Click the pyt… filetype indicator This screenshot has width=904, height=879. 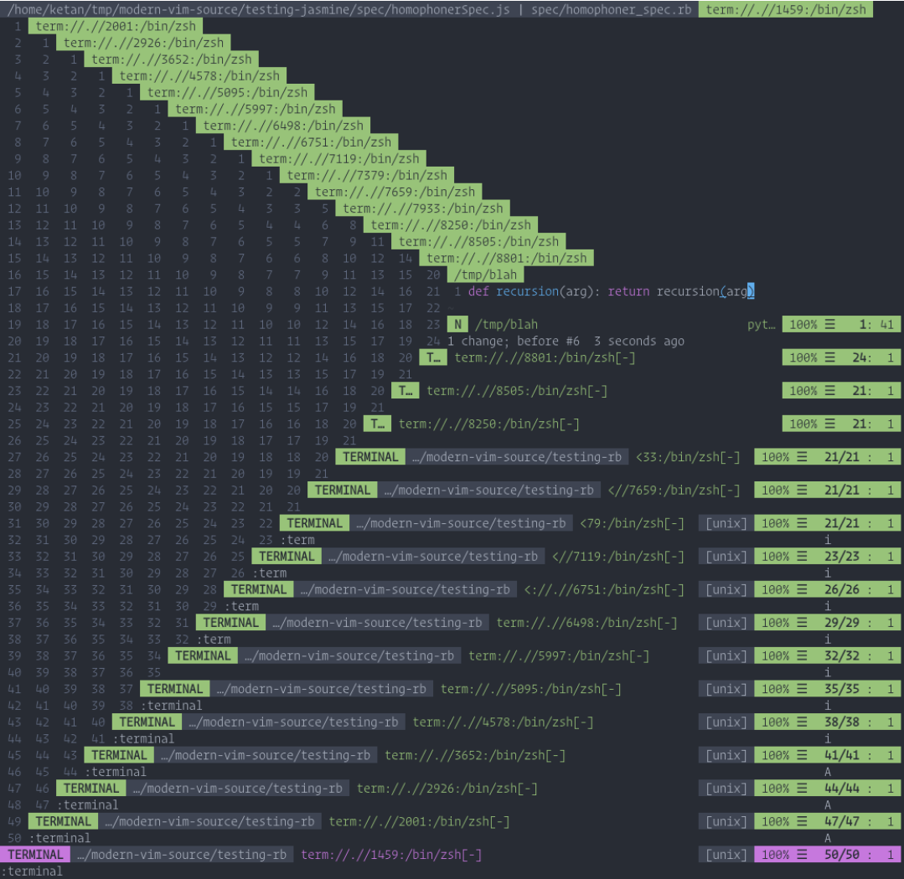coord(761,325)
